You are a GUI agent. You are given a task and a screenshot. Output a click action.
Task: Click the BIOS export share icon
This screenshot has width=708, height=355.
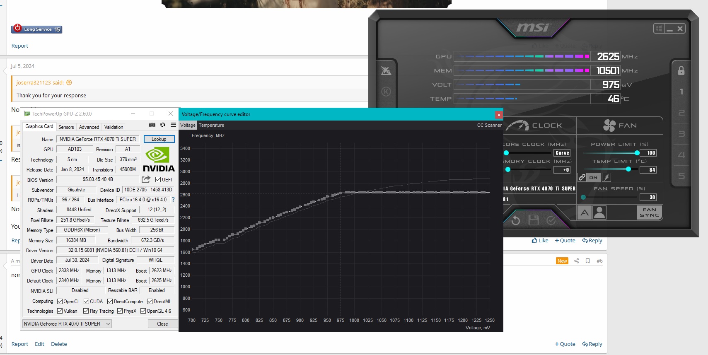tap(146, 179)
